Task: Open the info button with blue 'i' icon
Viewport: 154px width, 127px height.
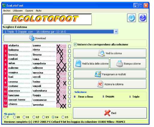Action: coord(131,18)
